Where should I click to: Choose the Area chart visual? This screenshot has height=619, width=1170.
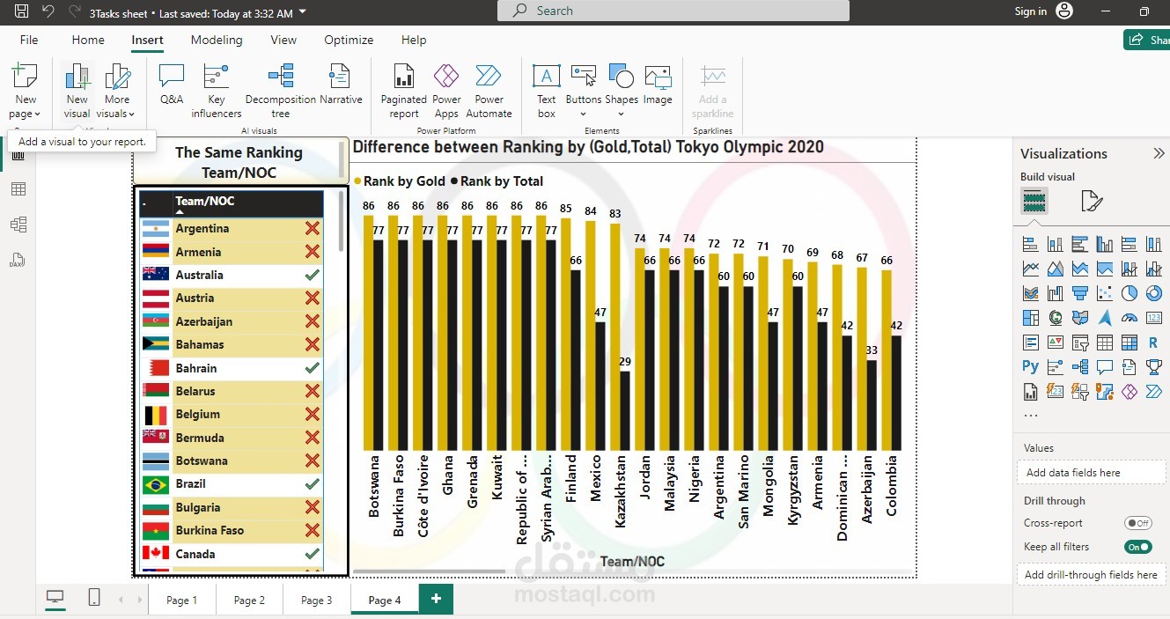[x=1055, y=269]
